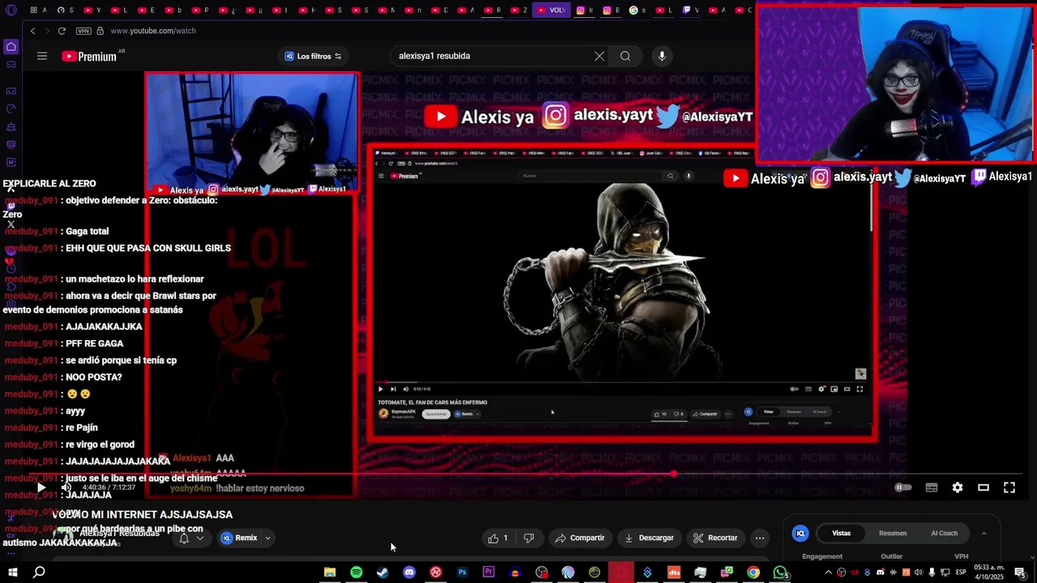Go to YouTube Premium home logo
The height and width of the screenshot is (583, 1037).
tap(89, 56)
